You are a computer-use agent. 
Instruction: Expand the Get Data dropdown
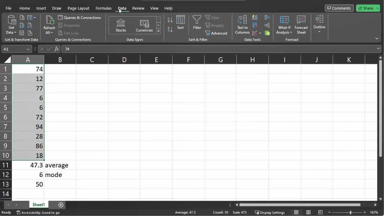pyautogui.click(x=11, y=25)
